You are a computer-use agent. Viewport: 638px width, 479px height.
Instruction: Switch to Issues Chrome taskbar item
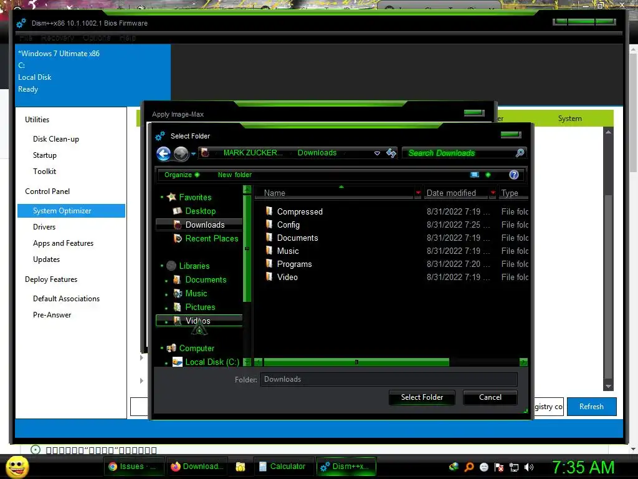[x=135, y=467]
